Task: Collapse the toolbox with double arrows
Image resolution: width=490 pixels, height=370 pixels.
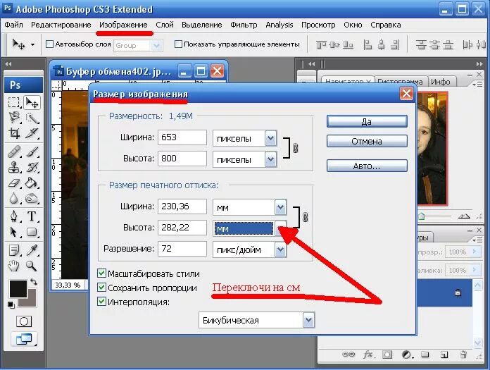Action: [8, 64]
